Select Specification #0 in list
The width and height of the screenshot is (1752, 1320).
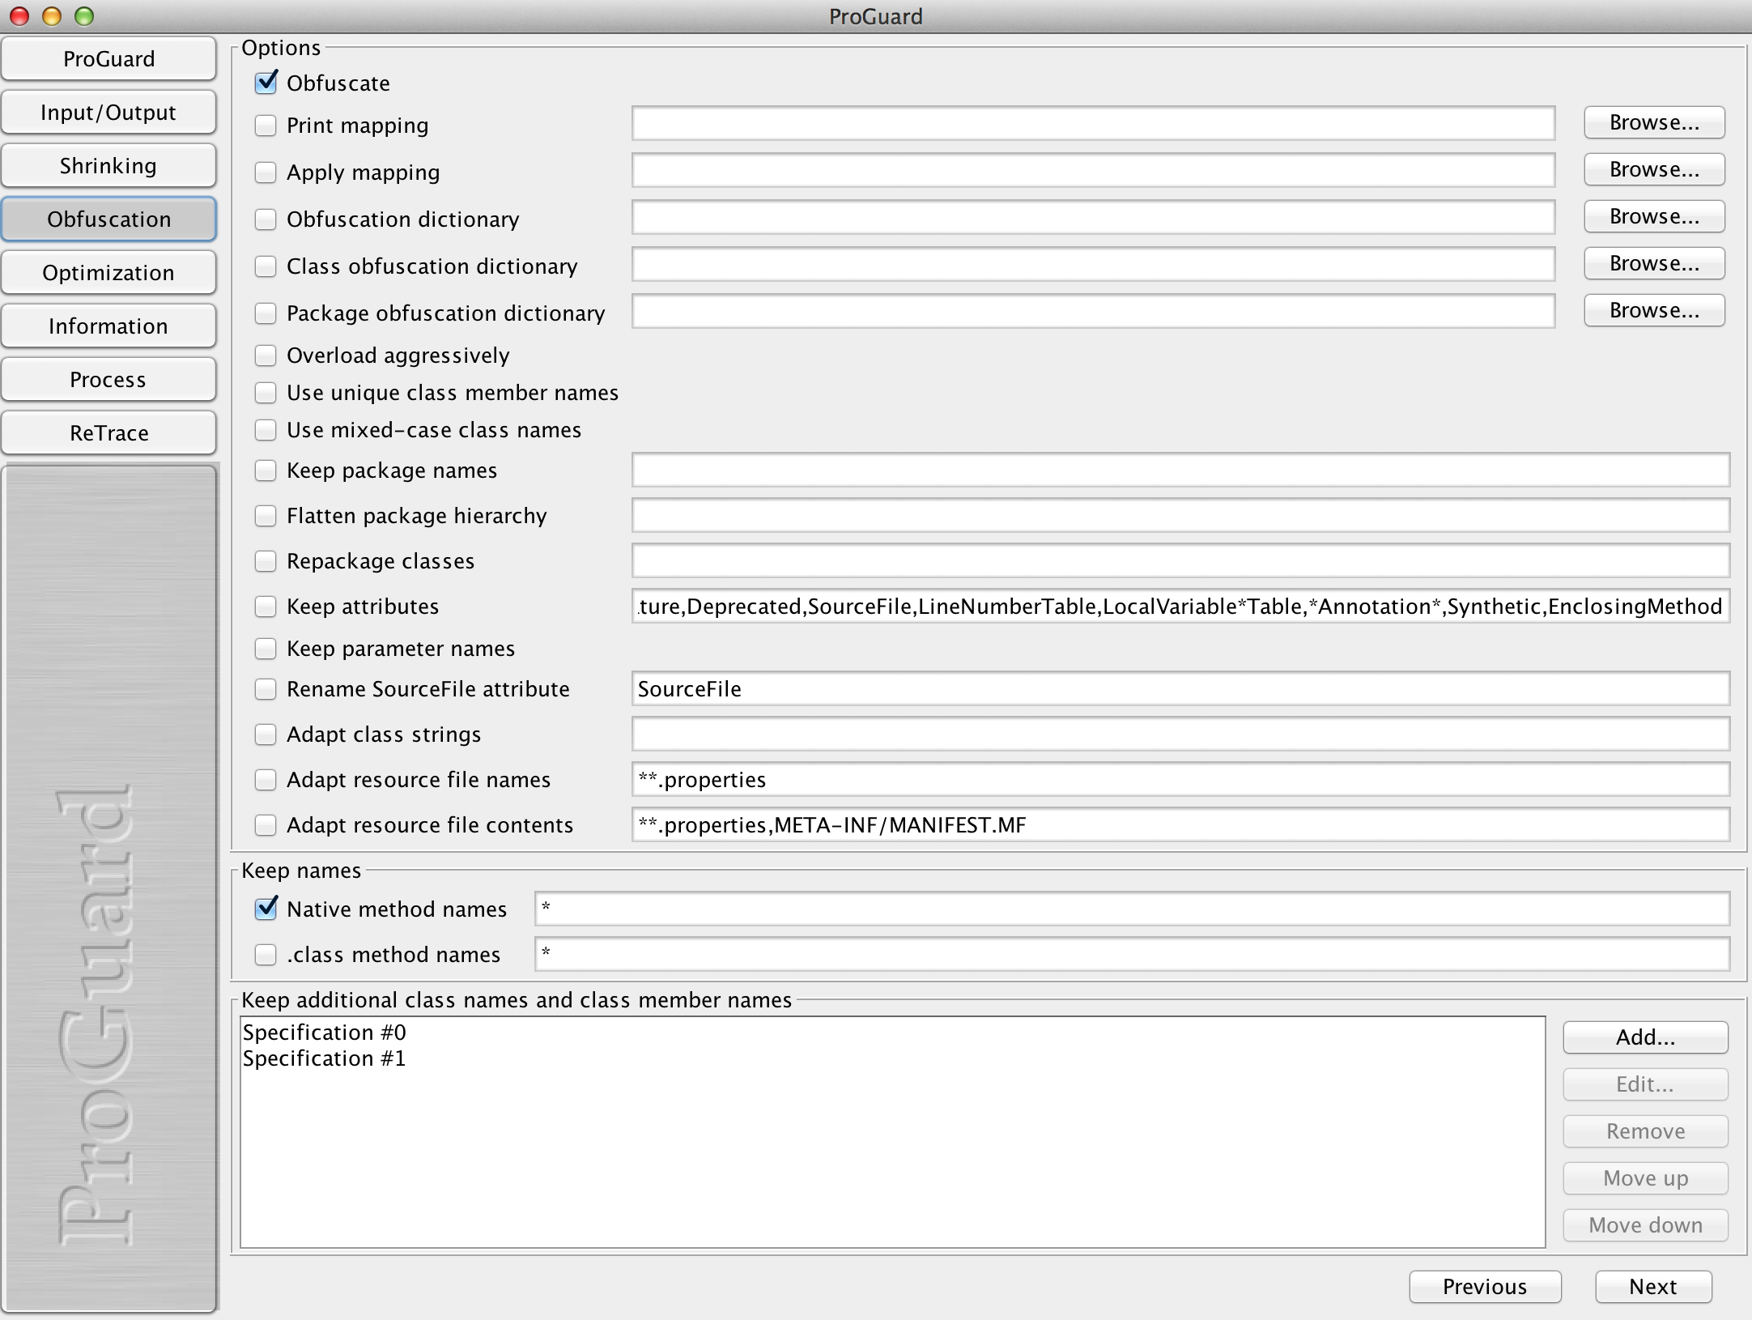click(x=892, y=1033)
